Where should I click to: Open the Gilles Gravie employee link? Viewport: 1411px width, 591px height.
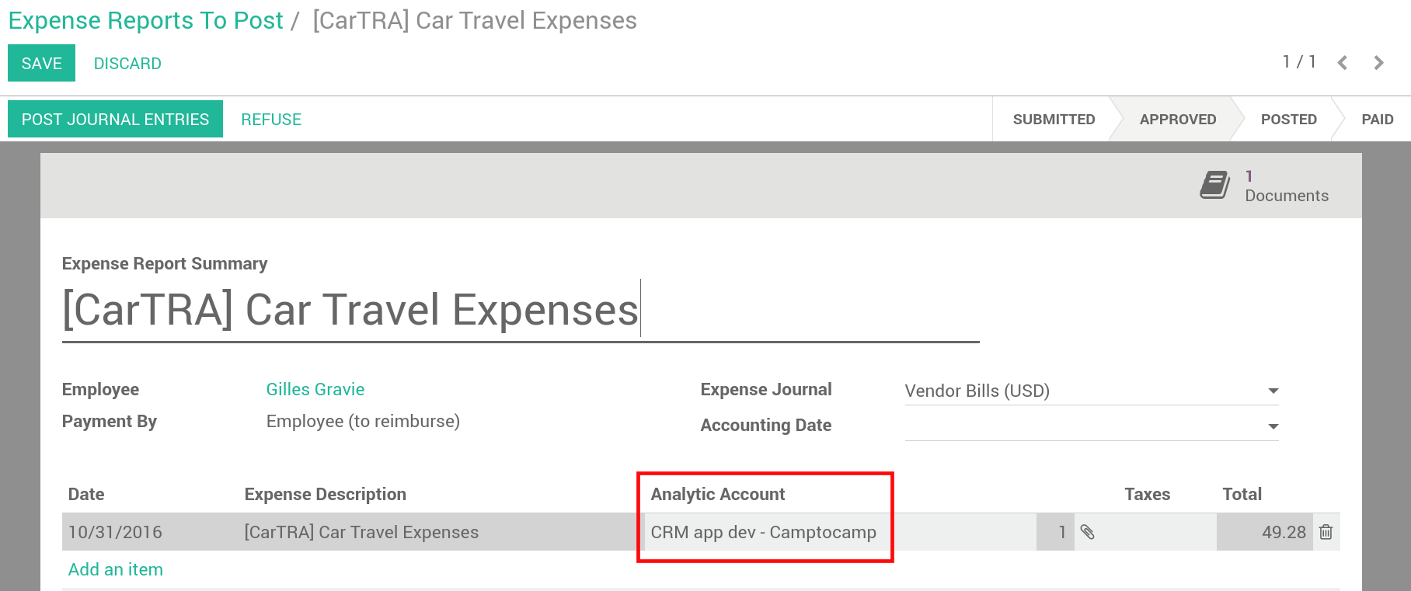click(x=315, y=390)
